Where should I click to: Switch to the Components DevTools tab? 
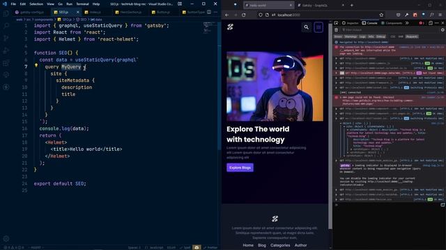392,23
